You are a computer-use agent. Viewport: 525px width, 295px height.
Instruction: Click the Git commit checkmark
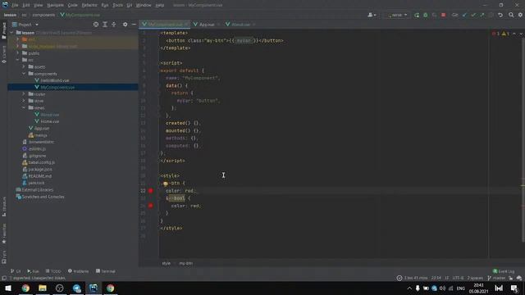click(473, 15)
